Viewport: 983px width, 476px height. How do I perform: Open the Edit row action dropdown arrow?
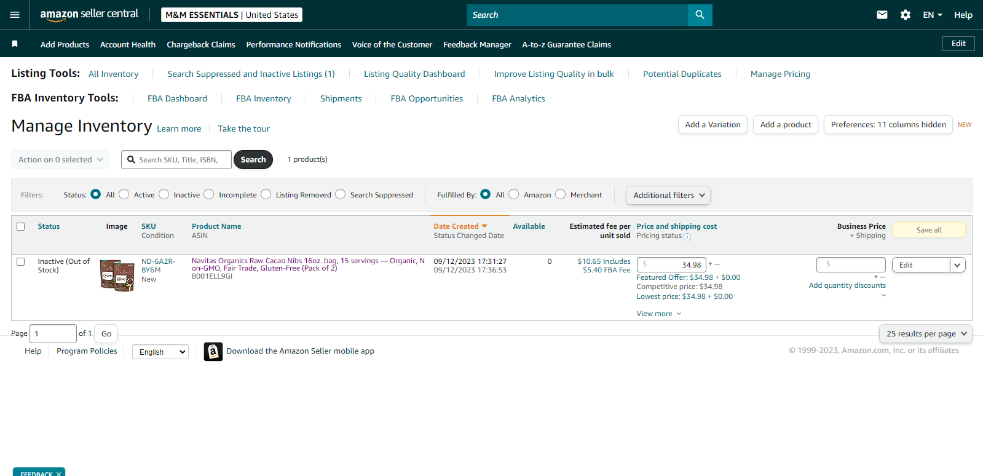pyautogui.click(x=957, y=265)
